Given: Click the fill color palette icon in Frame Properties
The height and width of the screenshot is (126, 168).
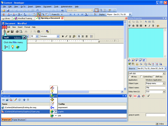Looking at the screenshot, I should (158, 26).
